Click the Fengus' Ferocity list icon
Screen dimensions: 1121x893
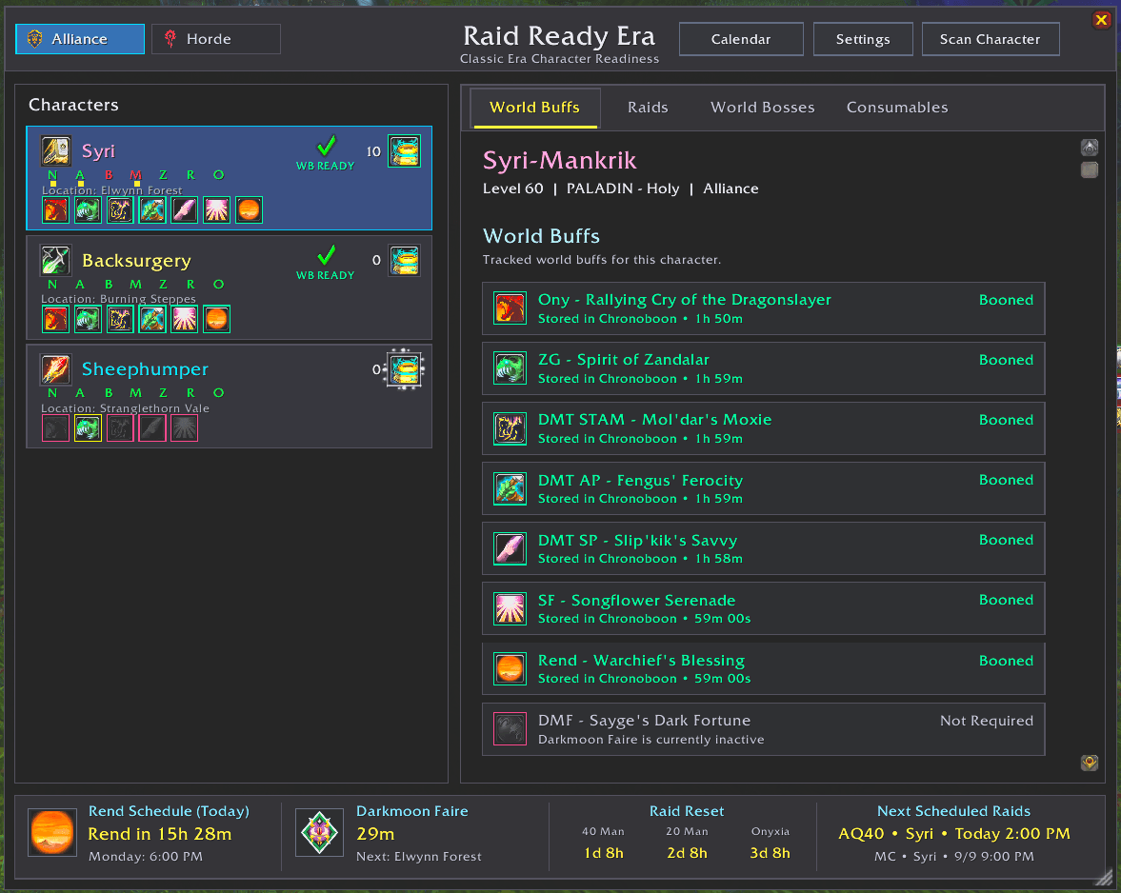pyautogui.click(x=510, y=488)
